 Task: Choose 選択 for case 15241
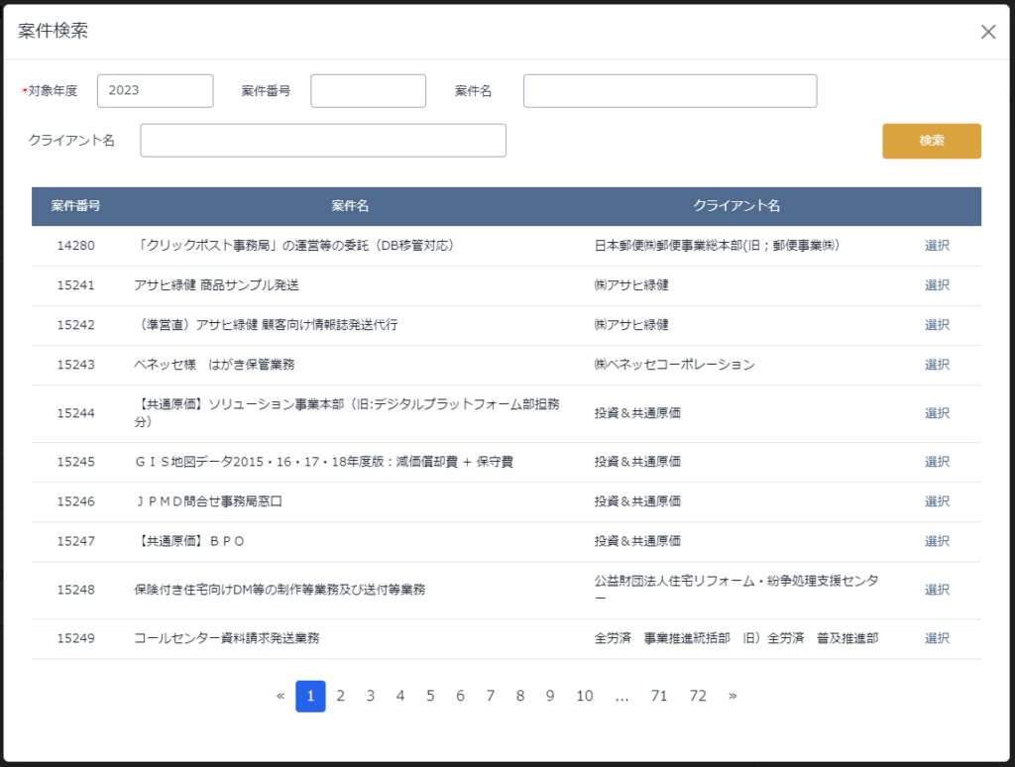(x=937, y=284)
